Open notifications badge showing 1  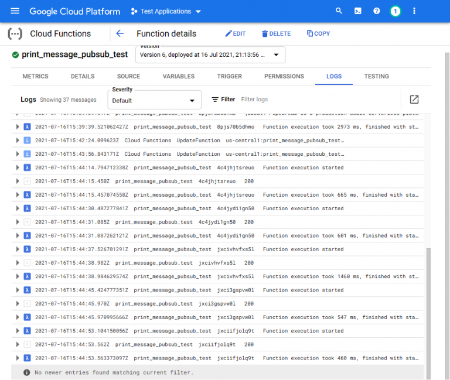(395, 11)
